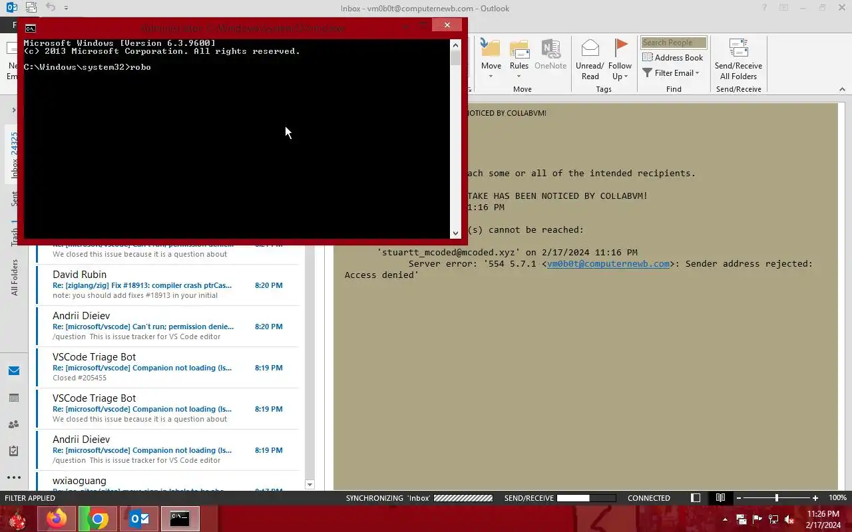The image size is (852, 532).
Task: Switch to Mail view in navigation bar
Action: [13, 371]
